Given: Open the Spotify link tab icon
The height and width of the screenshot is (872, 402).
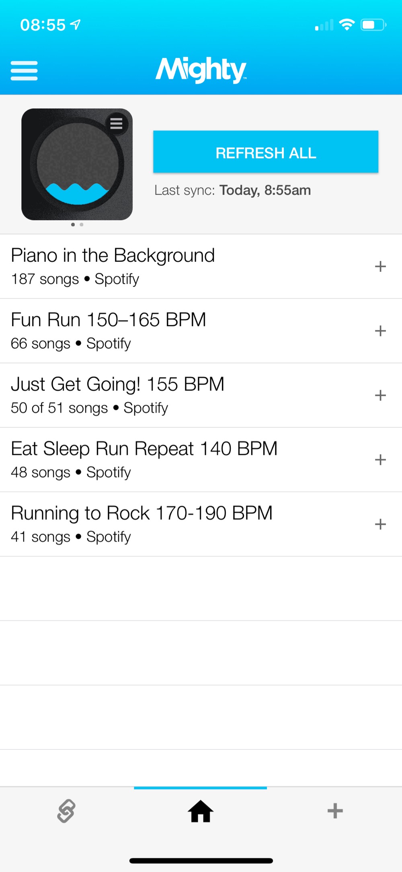Looking at the screenshot, I should pyautogui.click(x=66, y=810).
